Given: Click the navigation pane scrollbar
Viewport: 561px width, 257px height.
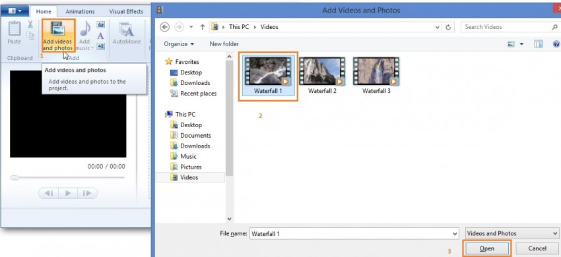Looking at the screenshot, I should pos(229,118).
